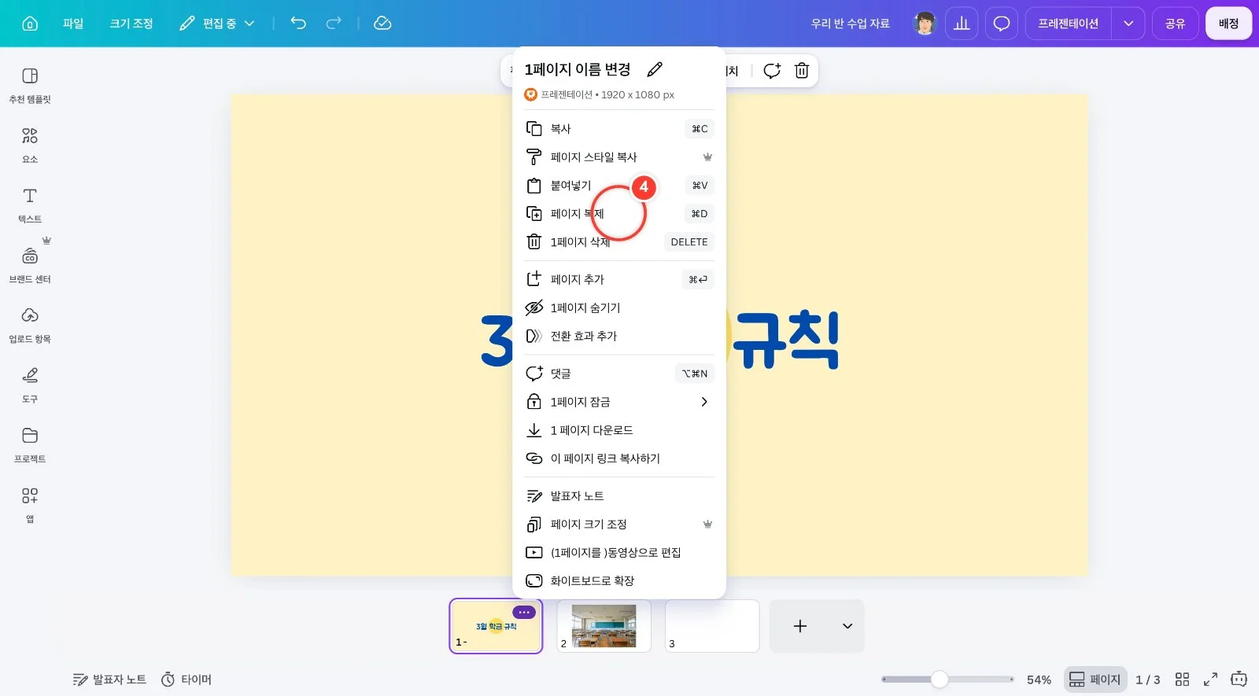The width and height of the screenshot is (1259, 696).
Task: Select 페이지 추가 menu item
Action: pyautogui.click(x=619, y=278)
